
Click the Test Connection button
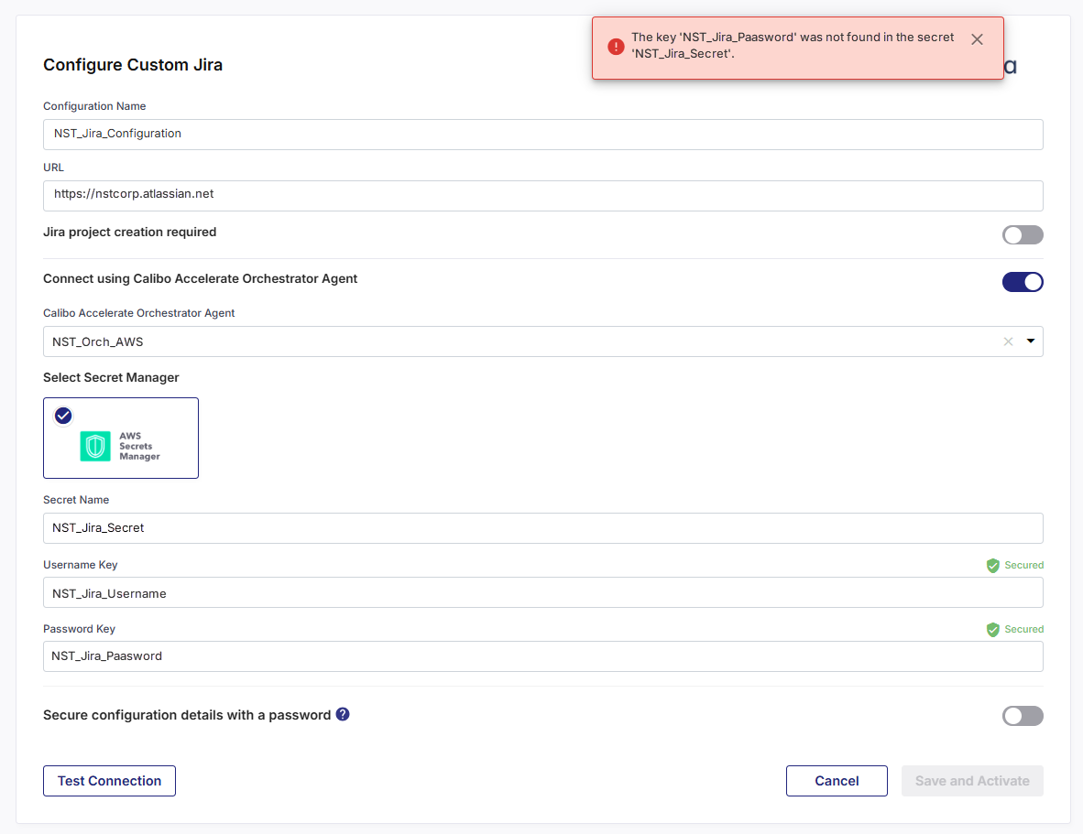(x=109, y=780)
